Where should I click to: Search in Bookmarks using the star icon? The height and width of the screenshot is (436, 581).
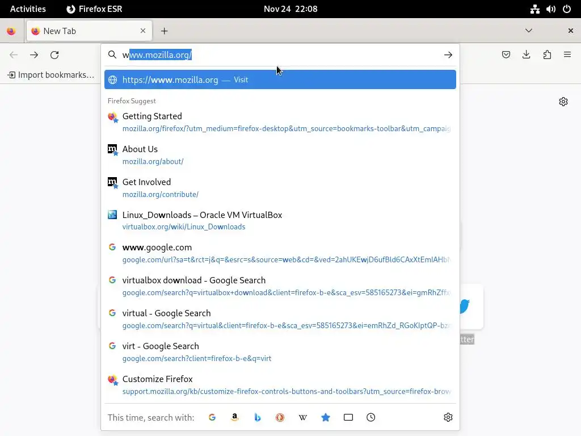pos(325,417)
